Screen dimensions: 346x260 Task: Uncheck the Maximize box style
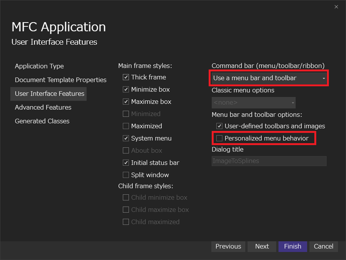click(x=126, y=102)
